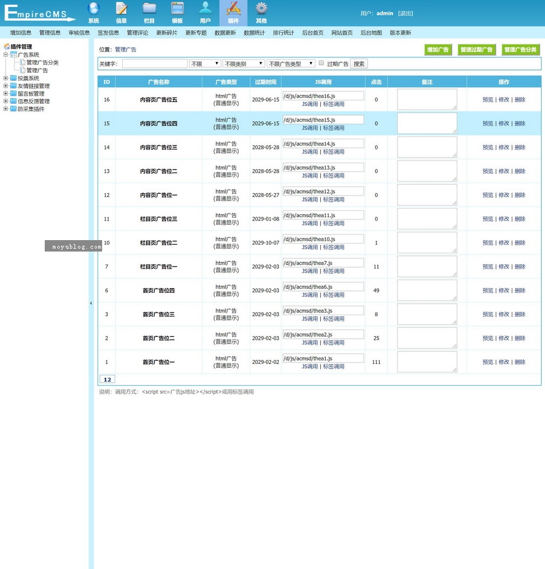
Task: Expand the 投票系统 tree node
Action: [x=6, y=78]
